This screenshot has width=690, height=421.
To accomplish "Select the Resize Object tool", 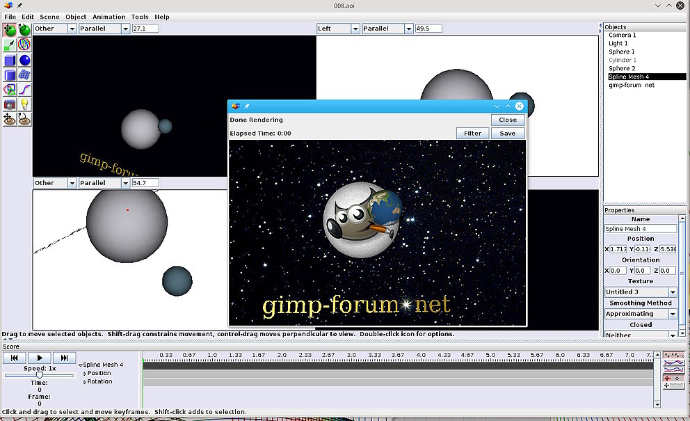I will (10, 45).
